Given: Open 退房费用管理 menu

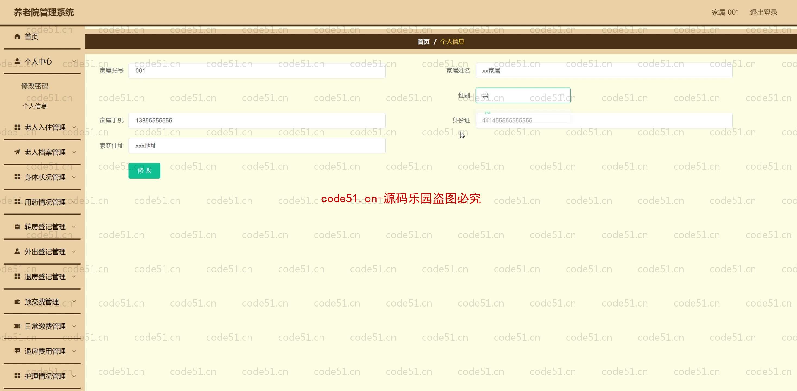Looking at the screenshot, I should tap(42, 351).
